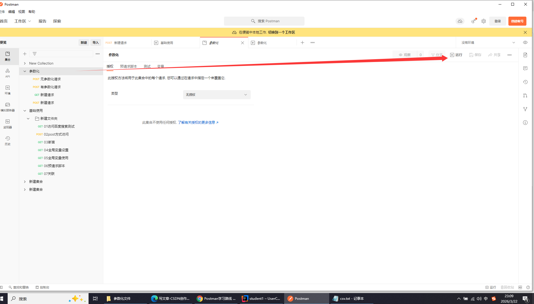The image size is (534, 304).
Task: Open the 帮助 menu
Action: (x=32, y=12)
